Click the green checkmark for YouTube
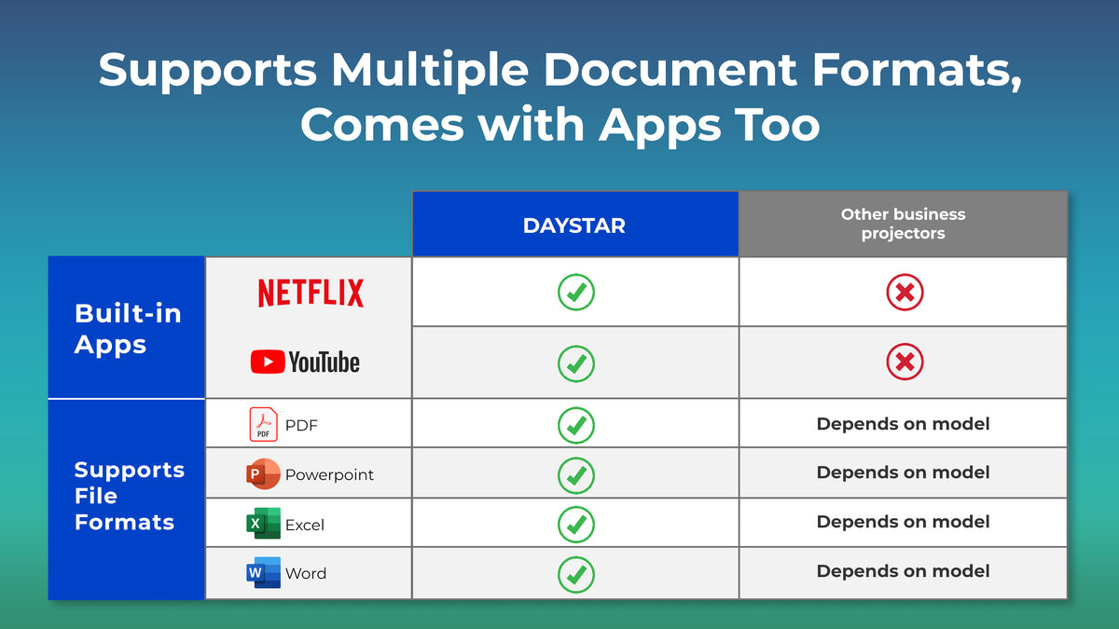This screenshot has width=1119, height=629. click(x=575, y=362)
